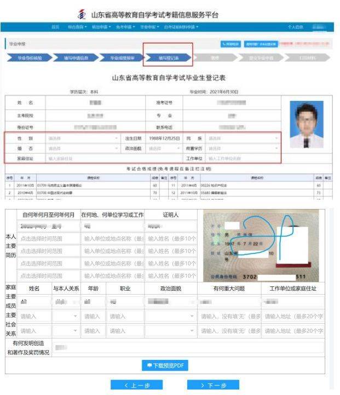
Task: Click the 上一步 previous step button
Action: [x=136, y=385]
